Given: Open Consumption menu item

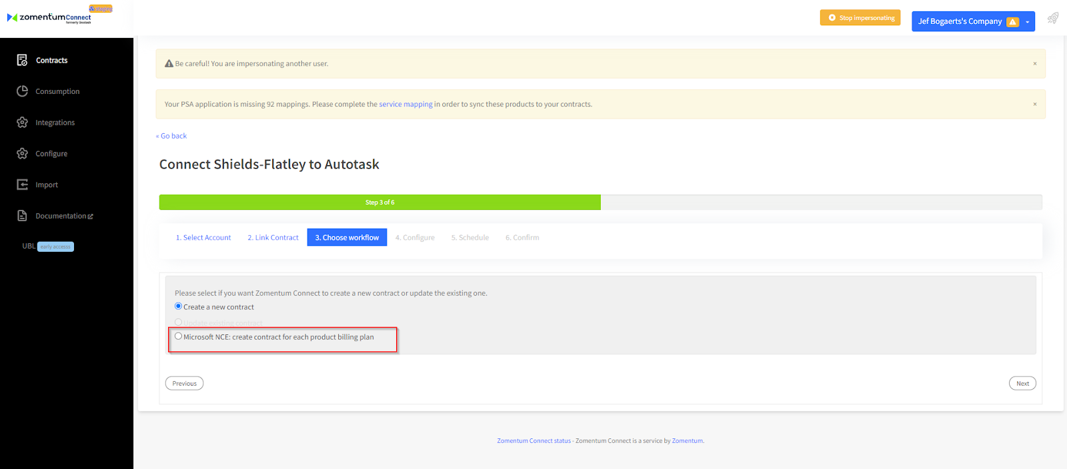Looking at the screenshot, I should coord(57,91).
